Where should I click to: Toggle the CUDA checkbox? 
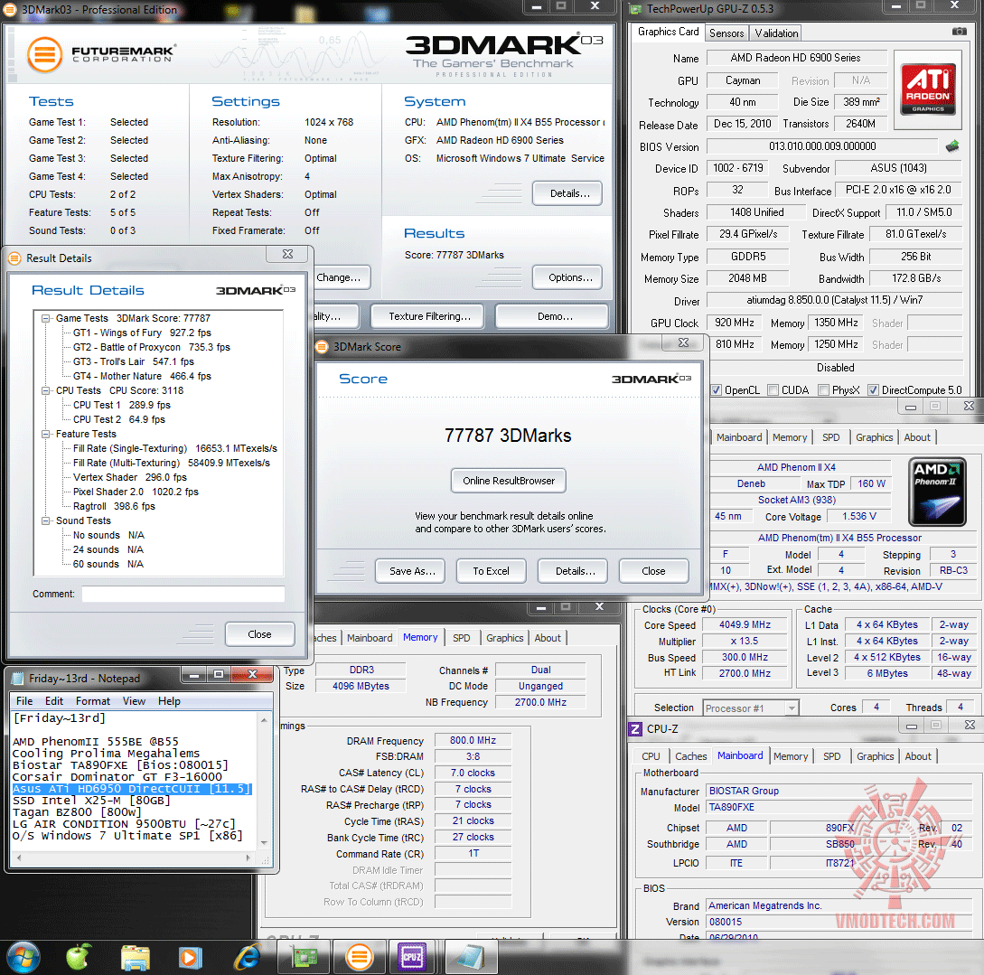click(773, 389)
